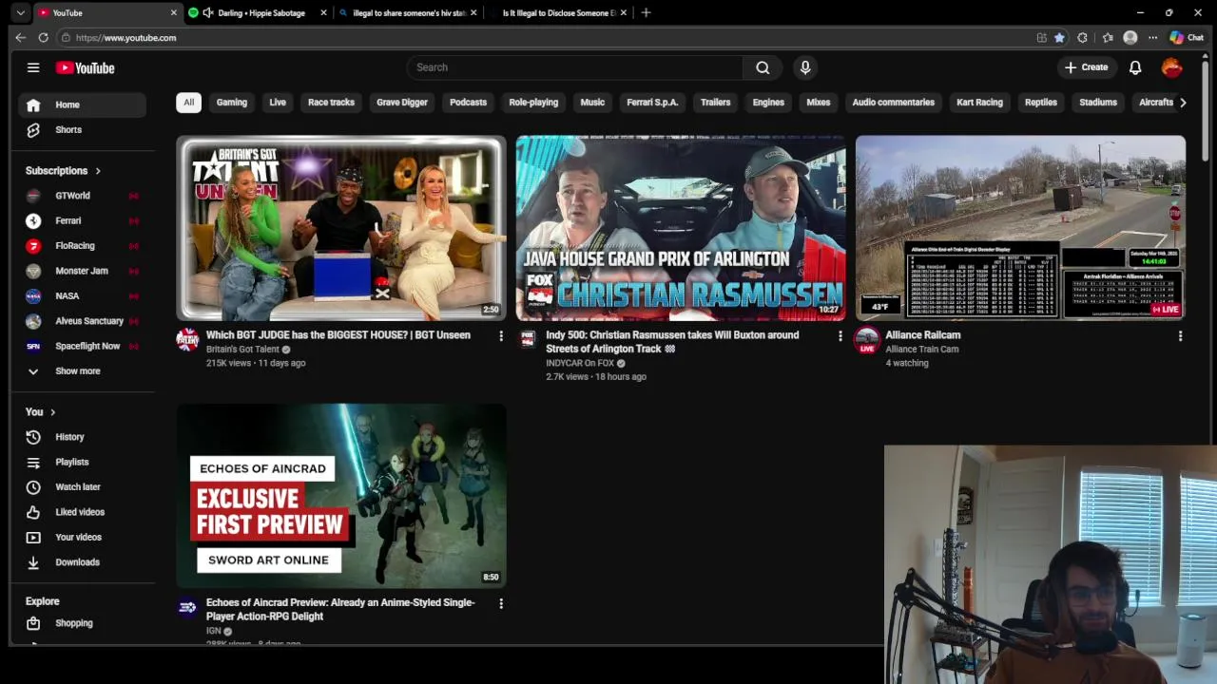Close the YouTube browser tab
This screenshot has width=1217, height=684.
[x=173, y=13]
